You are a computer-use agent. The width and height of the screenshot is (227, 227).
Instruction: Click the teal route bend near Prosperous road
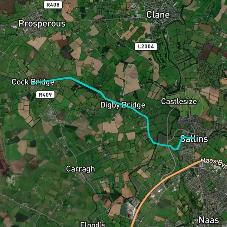click(x=70, y=78)
